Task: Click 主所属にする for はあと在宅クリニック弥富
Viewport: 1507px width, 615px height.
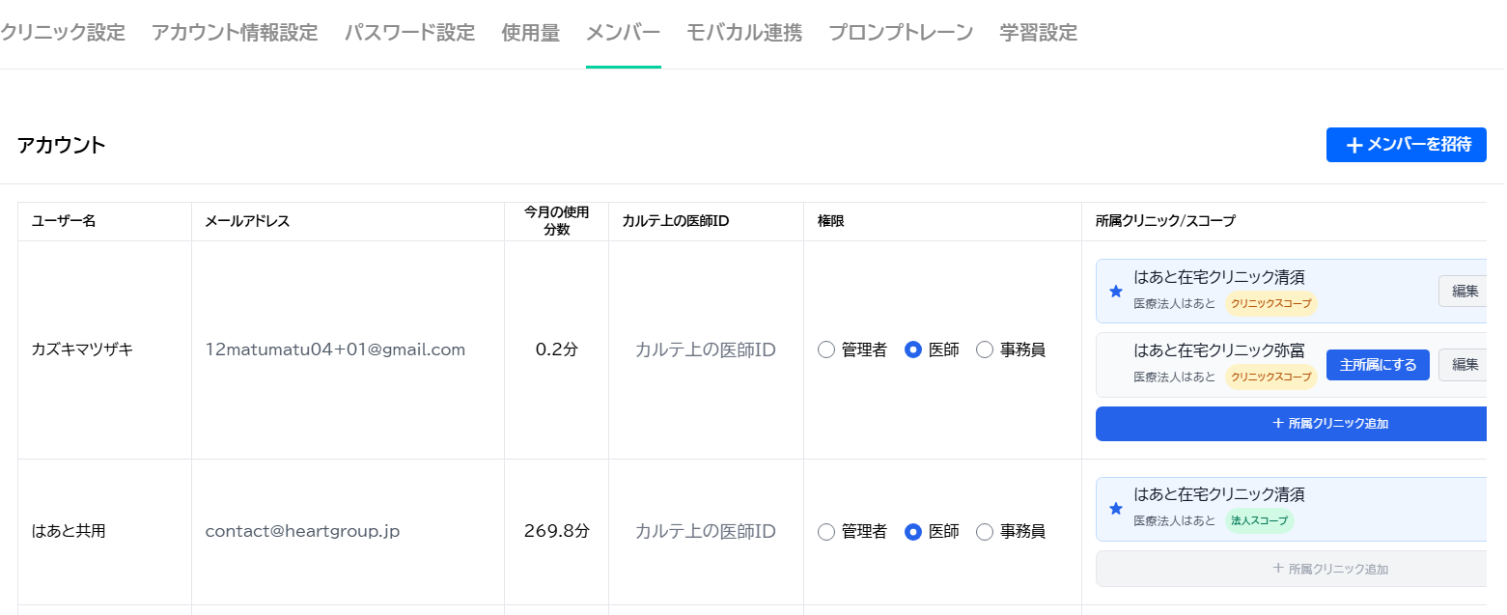Action: (x=1378, y=365)
